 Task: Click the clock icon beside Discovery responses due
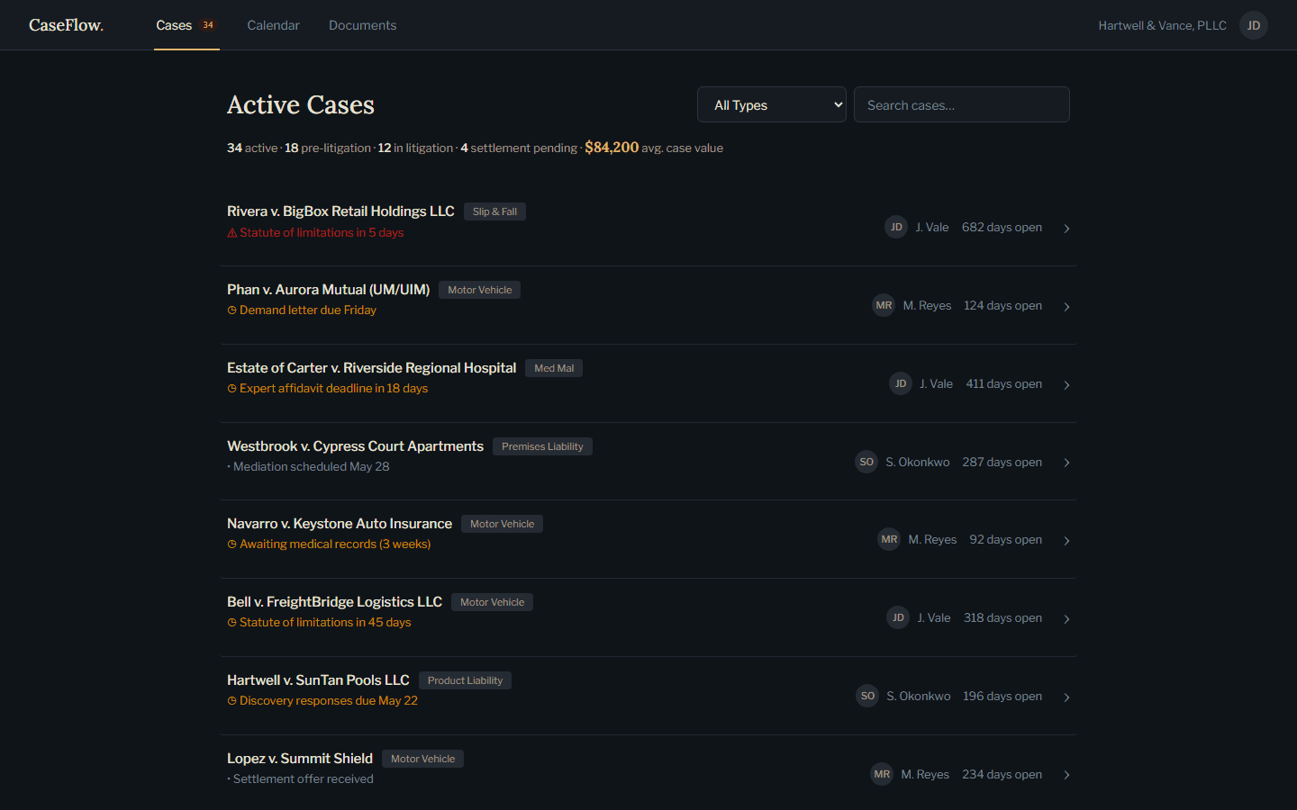click(231, 701)
